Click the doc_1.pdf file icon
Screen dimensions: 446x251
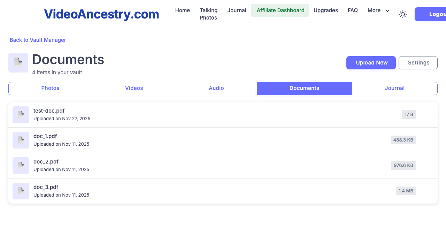21,140
